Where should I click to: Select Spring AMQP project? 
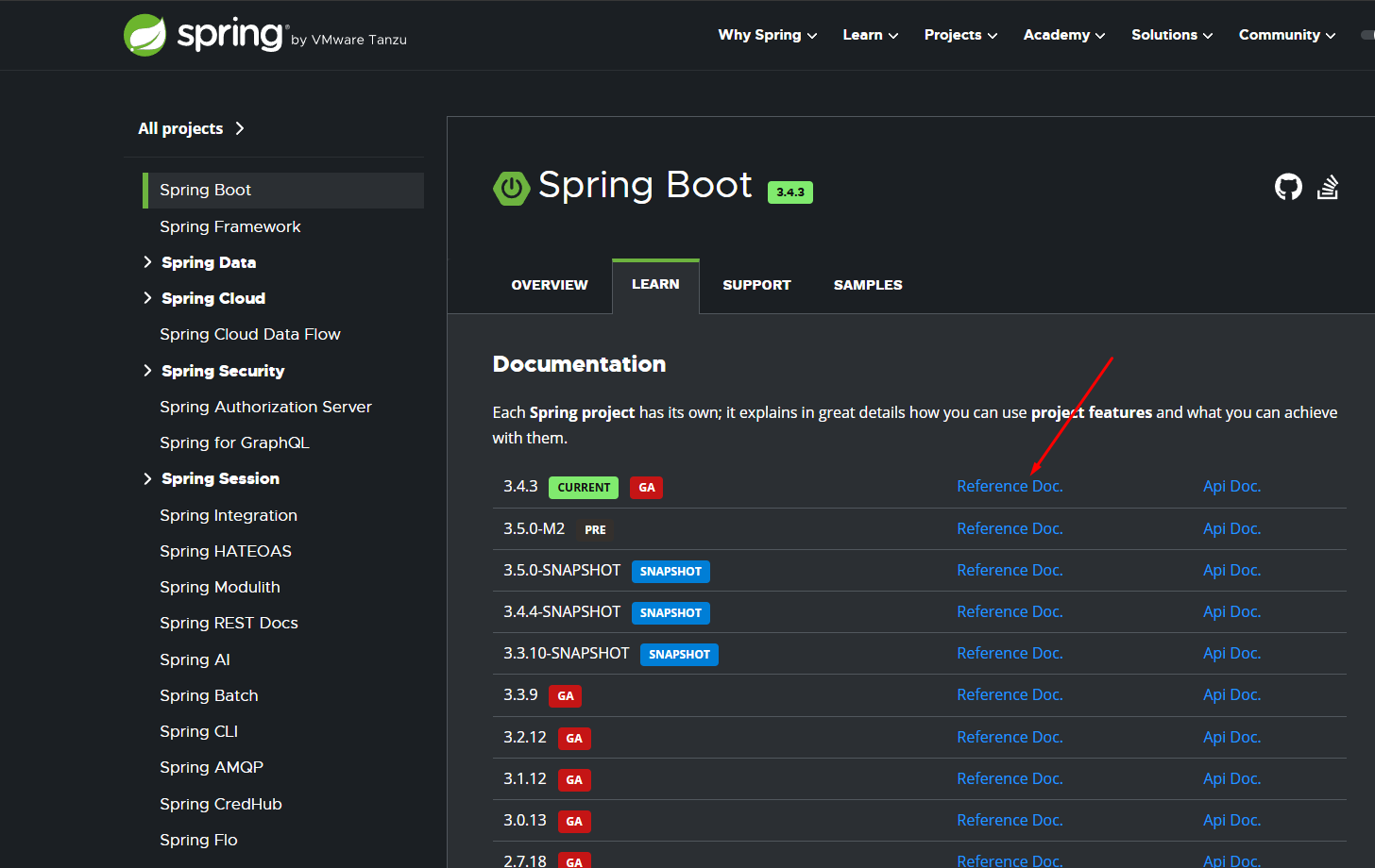212,767
